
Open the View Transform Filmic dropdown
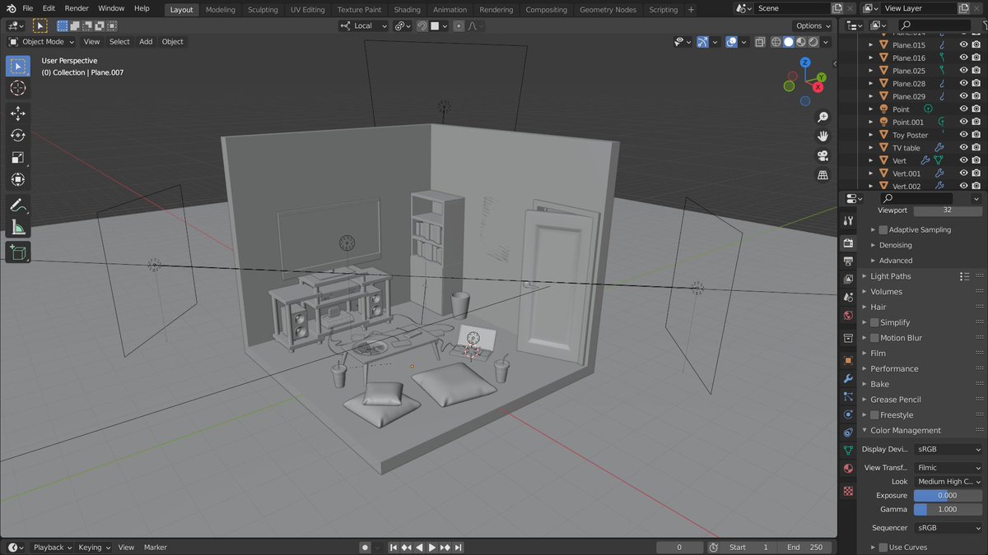pos(948,468)
